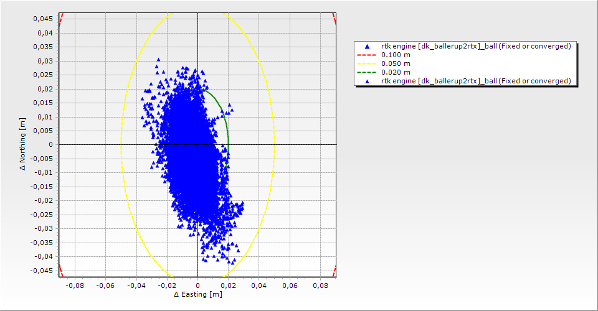Click the 0,08 tick label on Easting axis
598x311 pixels.
320,285
